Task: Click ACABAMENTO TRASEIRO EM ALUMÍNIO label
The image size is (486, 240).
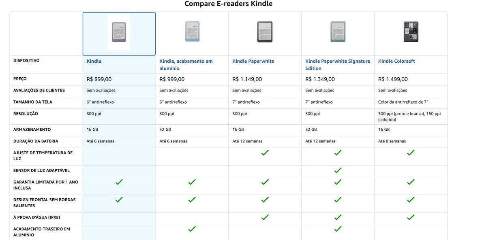Action: 41,232
